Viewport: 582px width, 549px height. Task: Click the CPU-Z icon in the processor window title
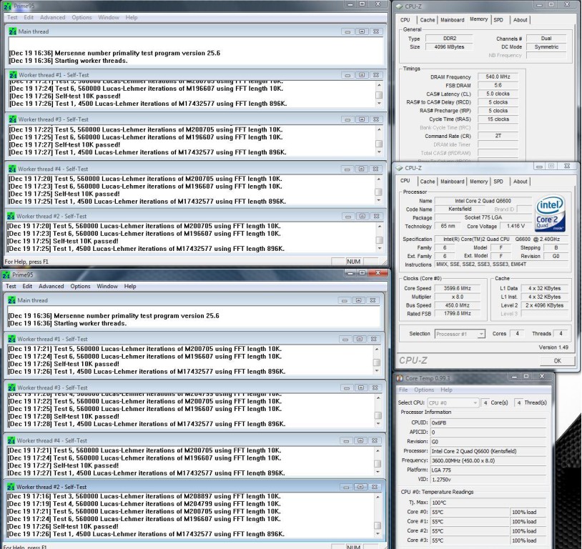401,169
